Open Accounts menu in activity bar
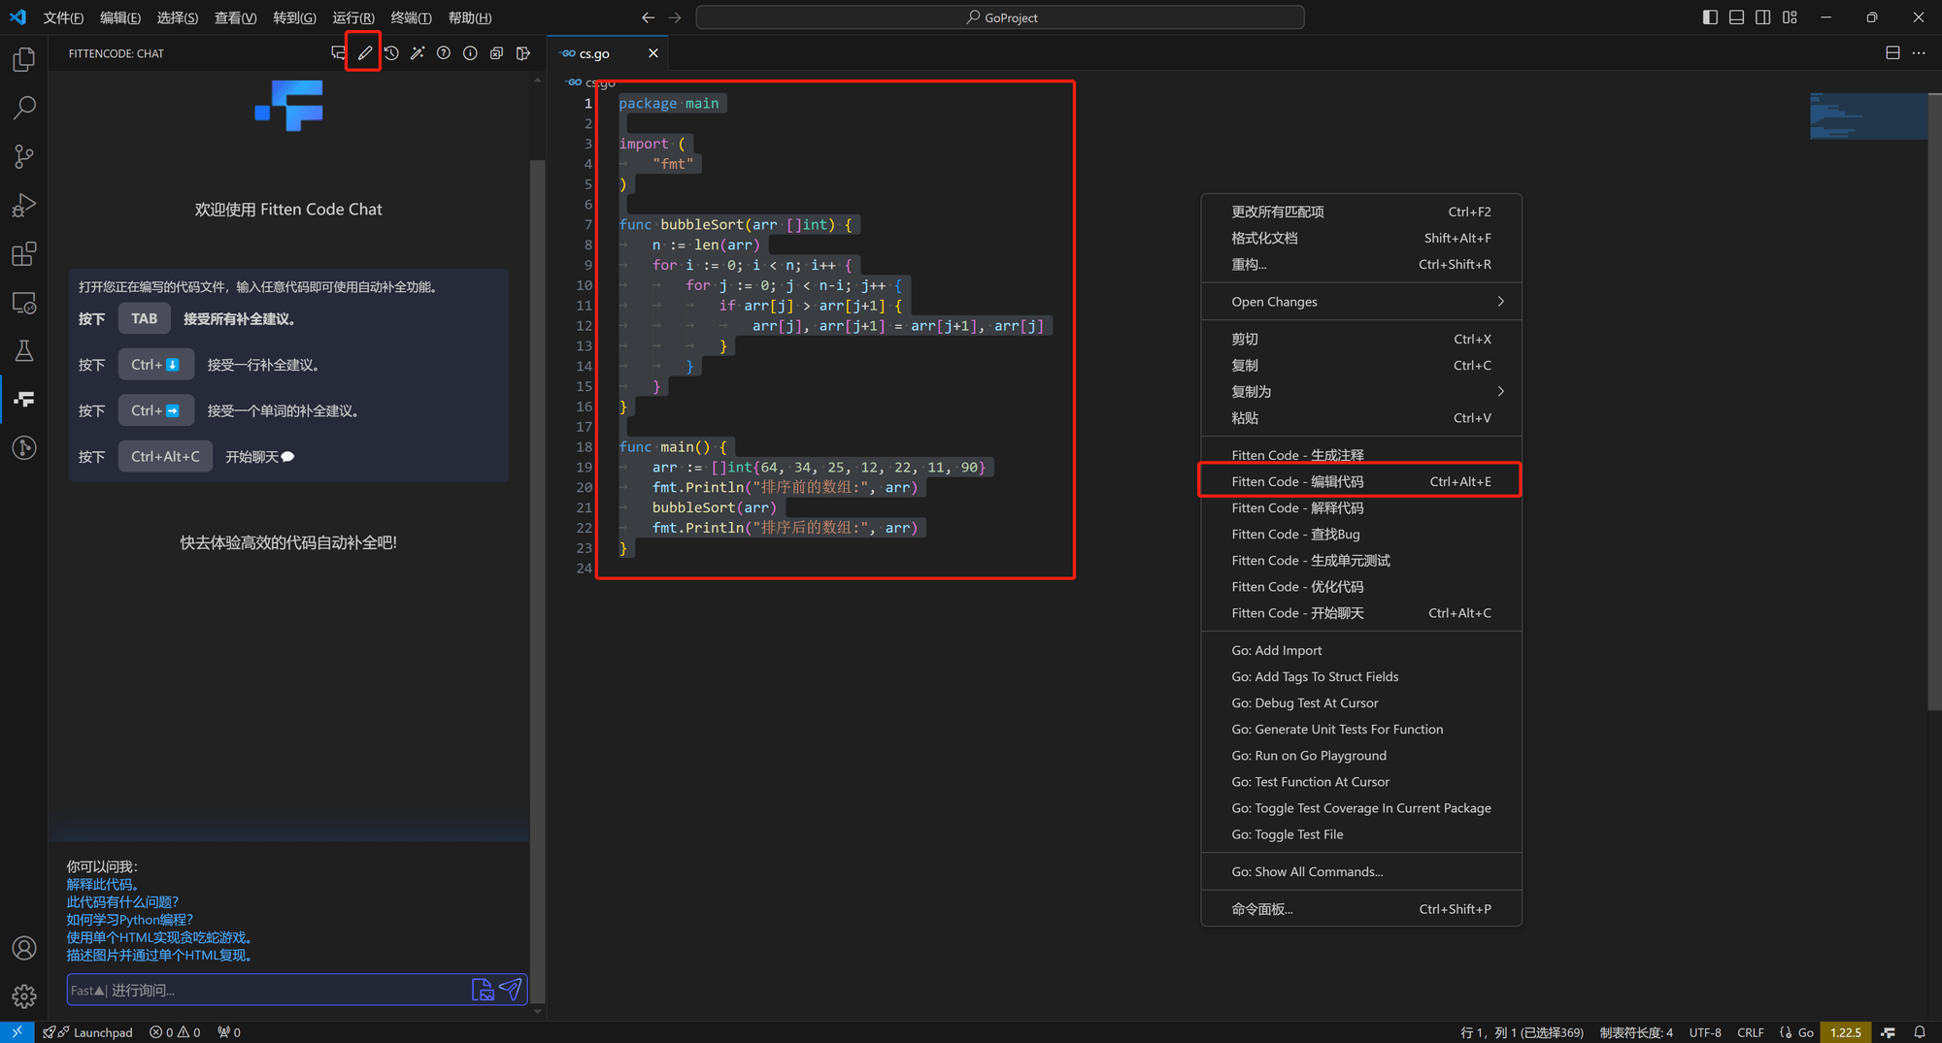 (24, 948)
